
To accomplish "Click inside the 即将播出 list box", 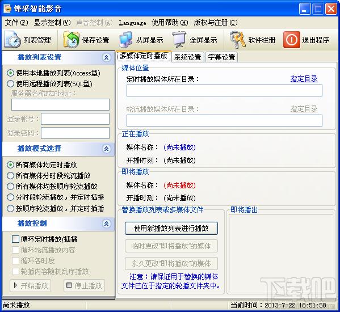I will click(281, 253).
